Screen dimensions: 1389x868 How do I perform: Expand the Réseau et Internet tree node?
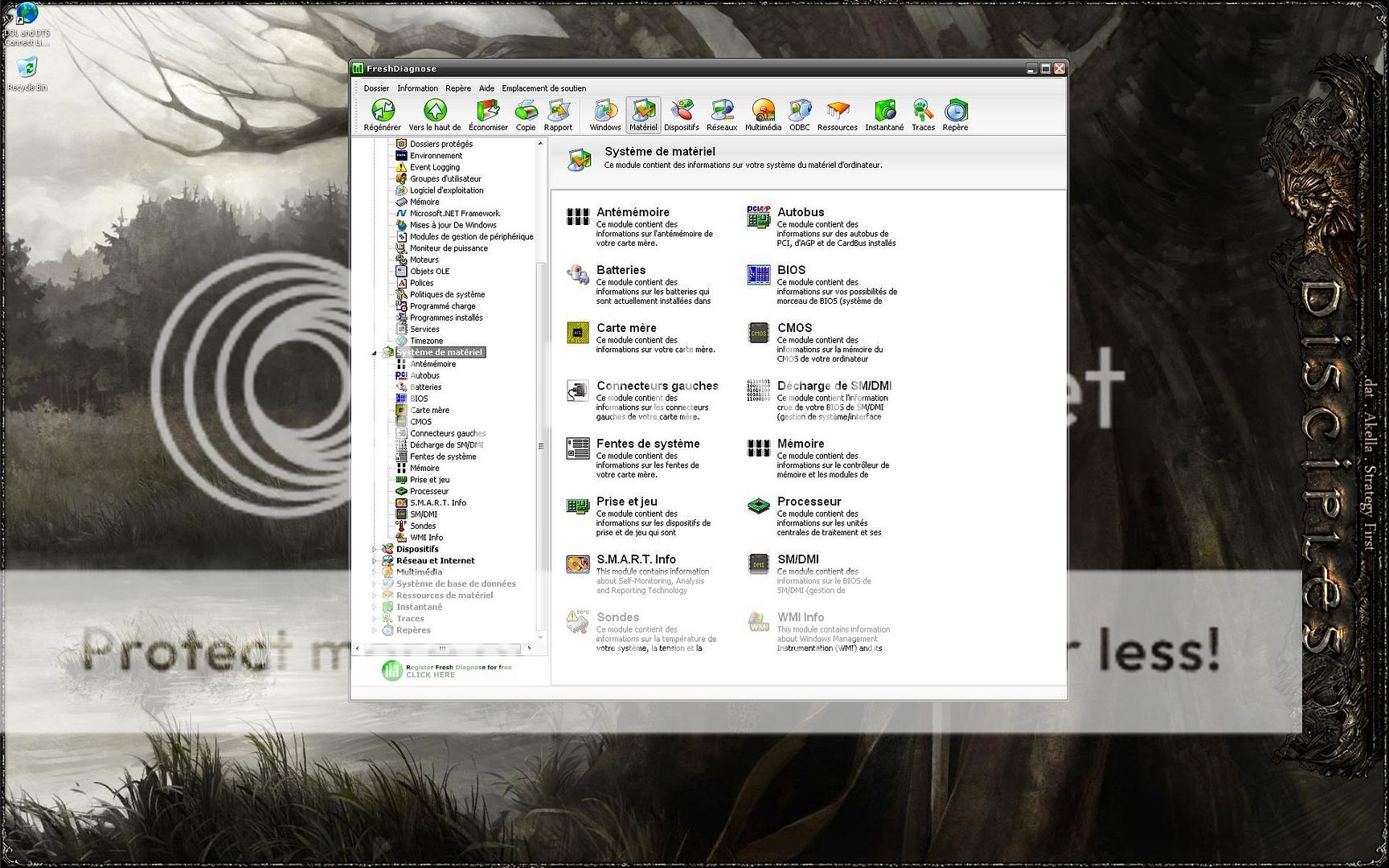[x=375, y=561]
